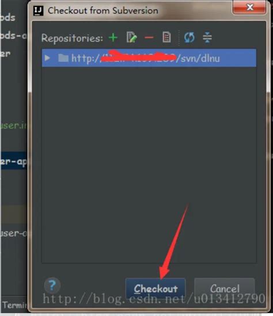Screen dimensions: 273x316
Task: Dismiss dialog with the Cancel button
Action: point(225,288)
